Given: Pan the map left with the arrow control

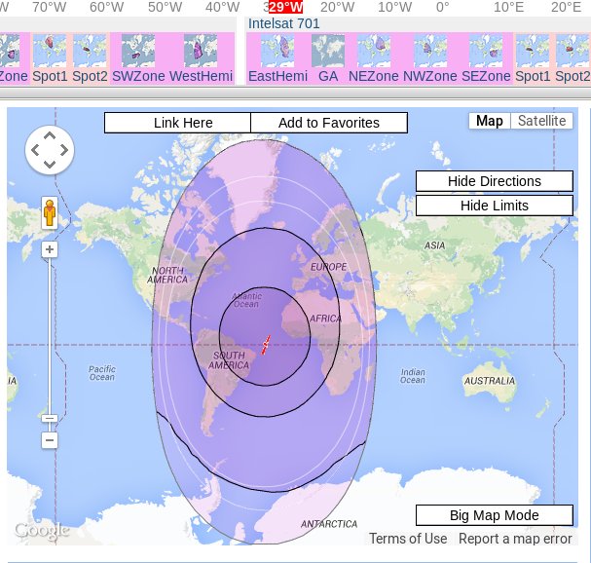Looking at the screenshot, I should pyautogui.click(x=35, y=150).
